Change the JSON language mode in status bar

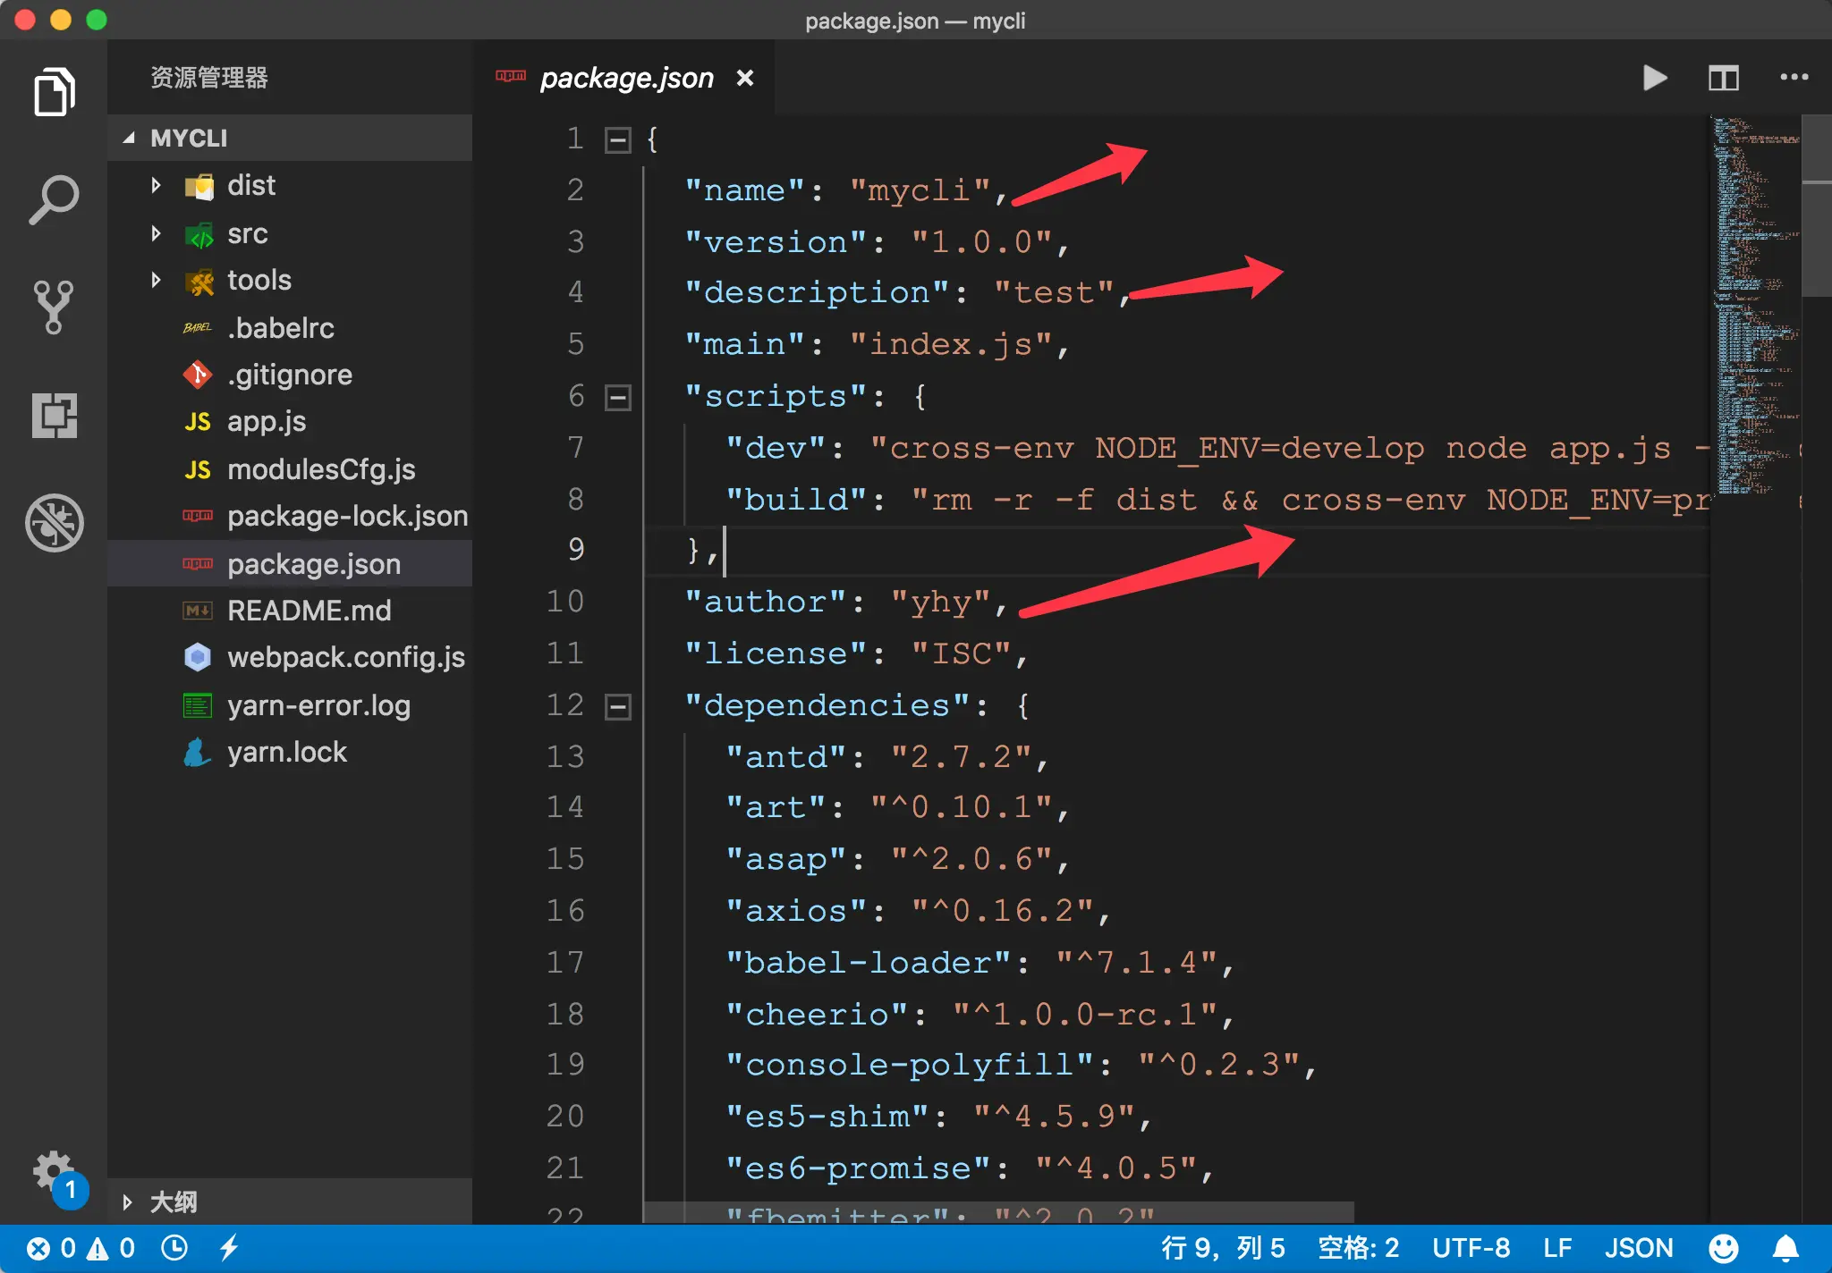tap(1638, 1248)
